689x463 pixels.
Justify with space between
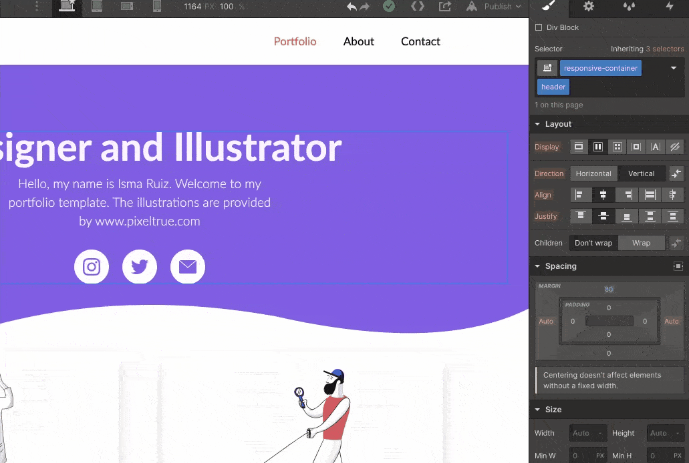(650, 216)
